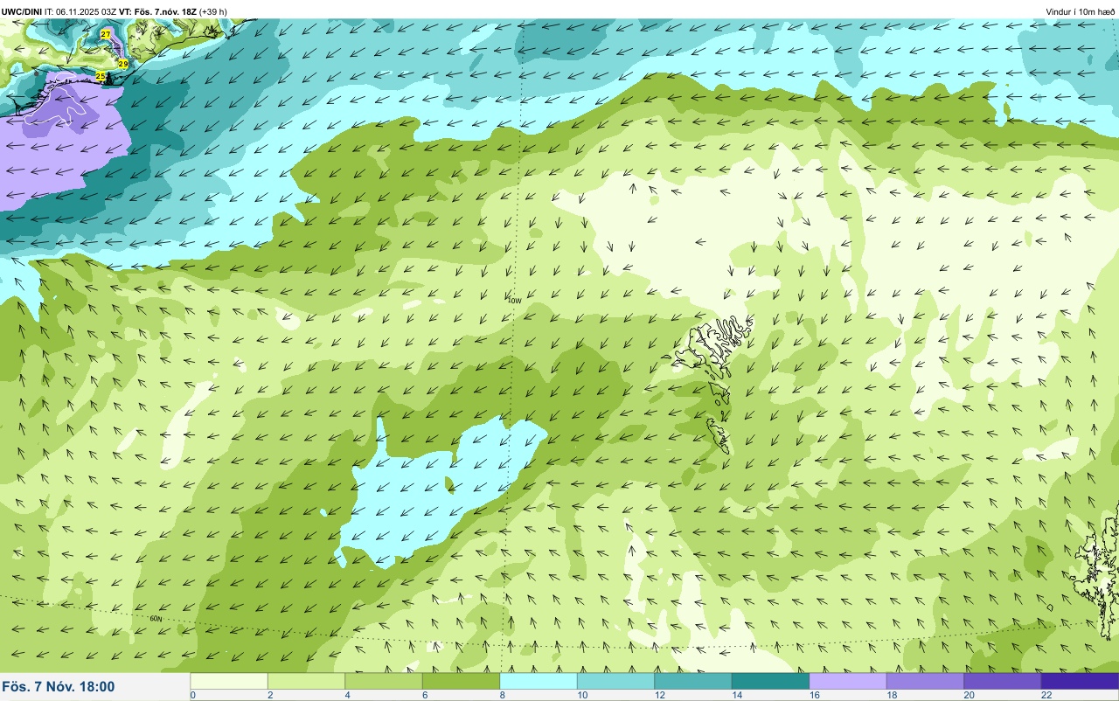Select the 6–8 legend swatch (olive green)

(461, 681)
